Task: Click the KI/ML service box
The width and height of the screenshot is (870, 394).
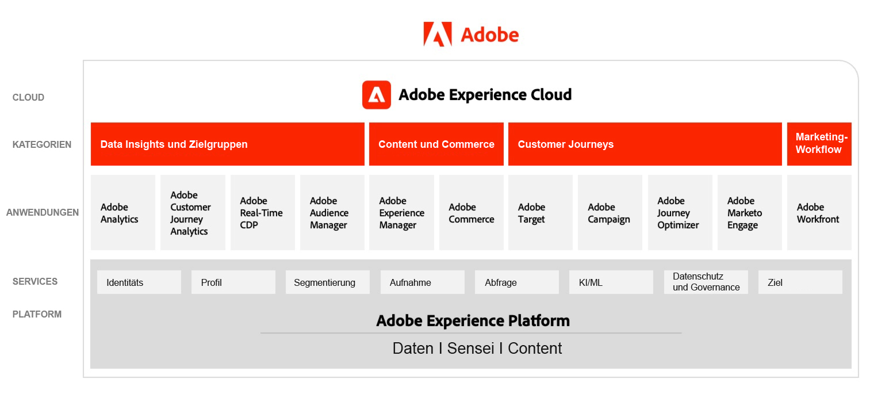Action: pyautogui.click(x=611, y=282)
